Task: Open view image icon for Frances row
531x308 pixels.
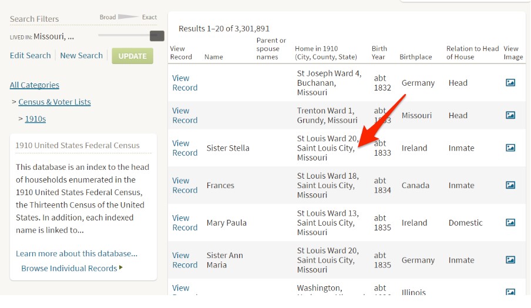Action: (x=510, y=185)
